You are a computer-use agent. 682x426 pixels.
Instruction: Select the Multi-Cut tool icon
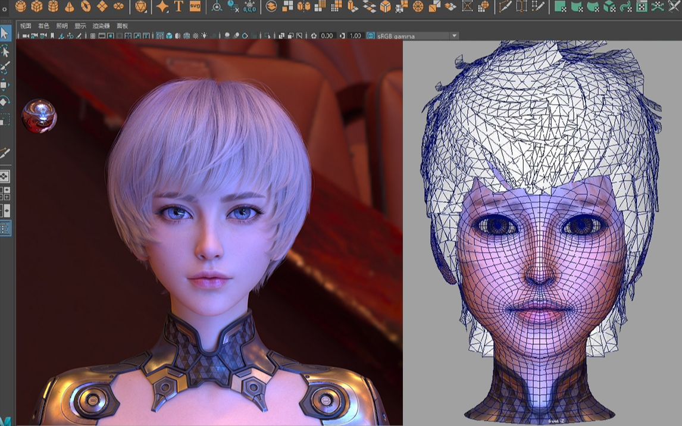coord(505,6)
